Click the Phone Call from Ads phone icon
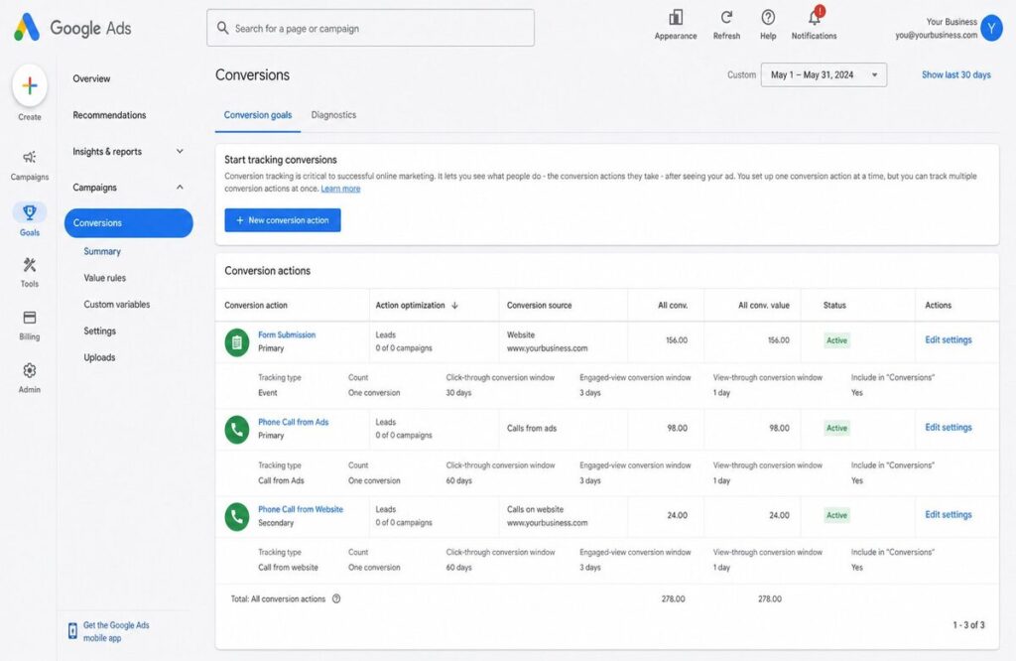 pyautogui.click(x=236, y=429)
